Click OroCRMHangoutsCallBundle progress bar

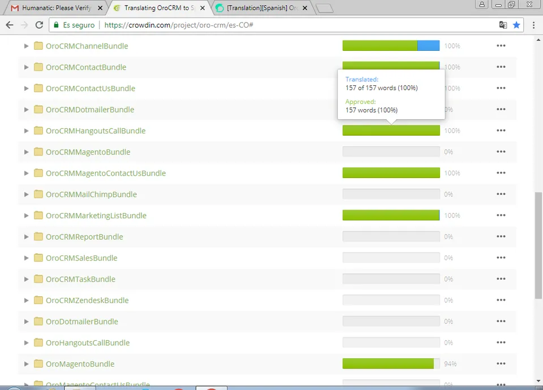tap(391, 131)
